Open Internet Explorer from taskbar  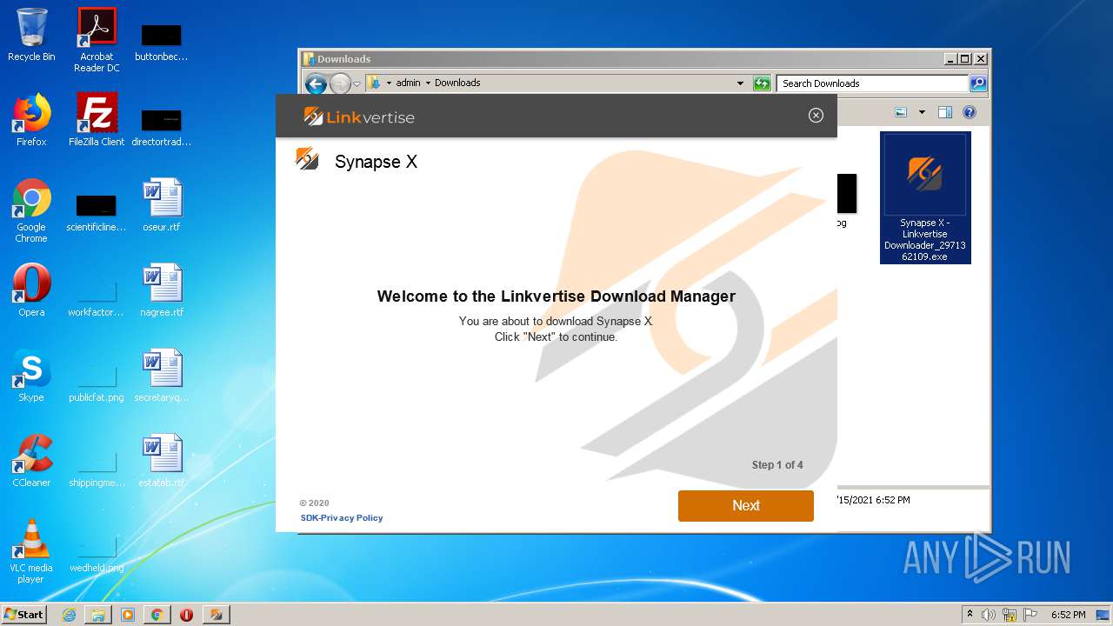69,615
